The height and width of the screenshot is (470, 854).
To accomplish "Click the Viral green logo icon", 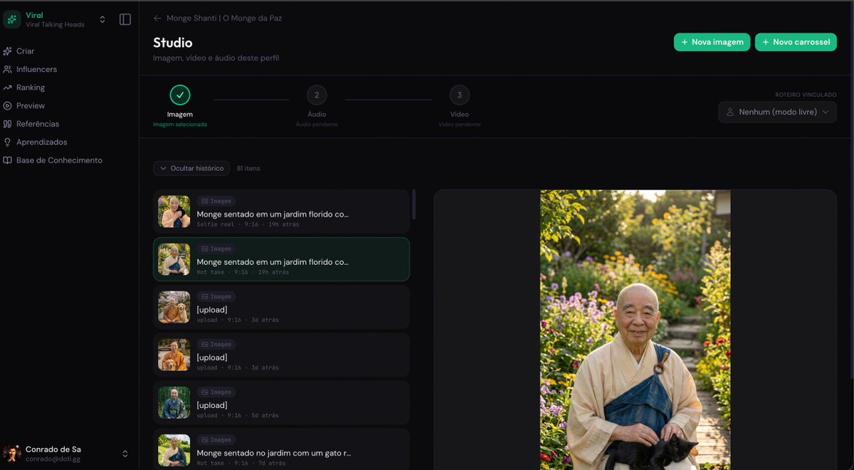I will (x=12, y=19).
